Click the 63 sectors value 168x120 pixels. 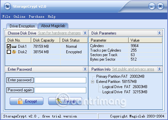[133, 55]
